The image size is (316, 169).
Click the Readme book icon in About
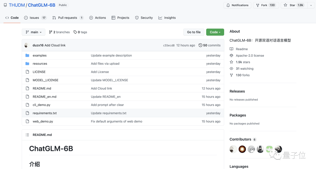pos(231,49)
